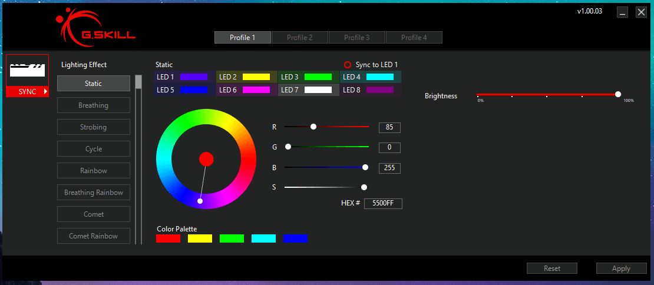The height and width of the screenshot is (285, 654).
Task: Click the R red channel slider handle
Action: 313,127
